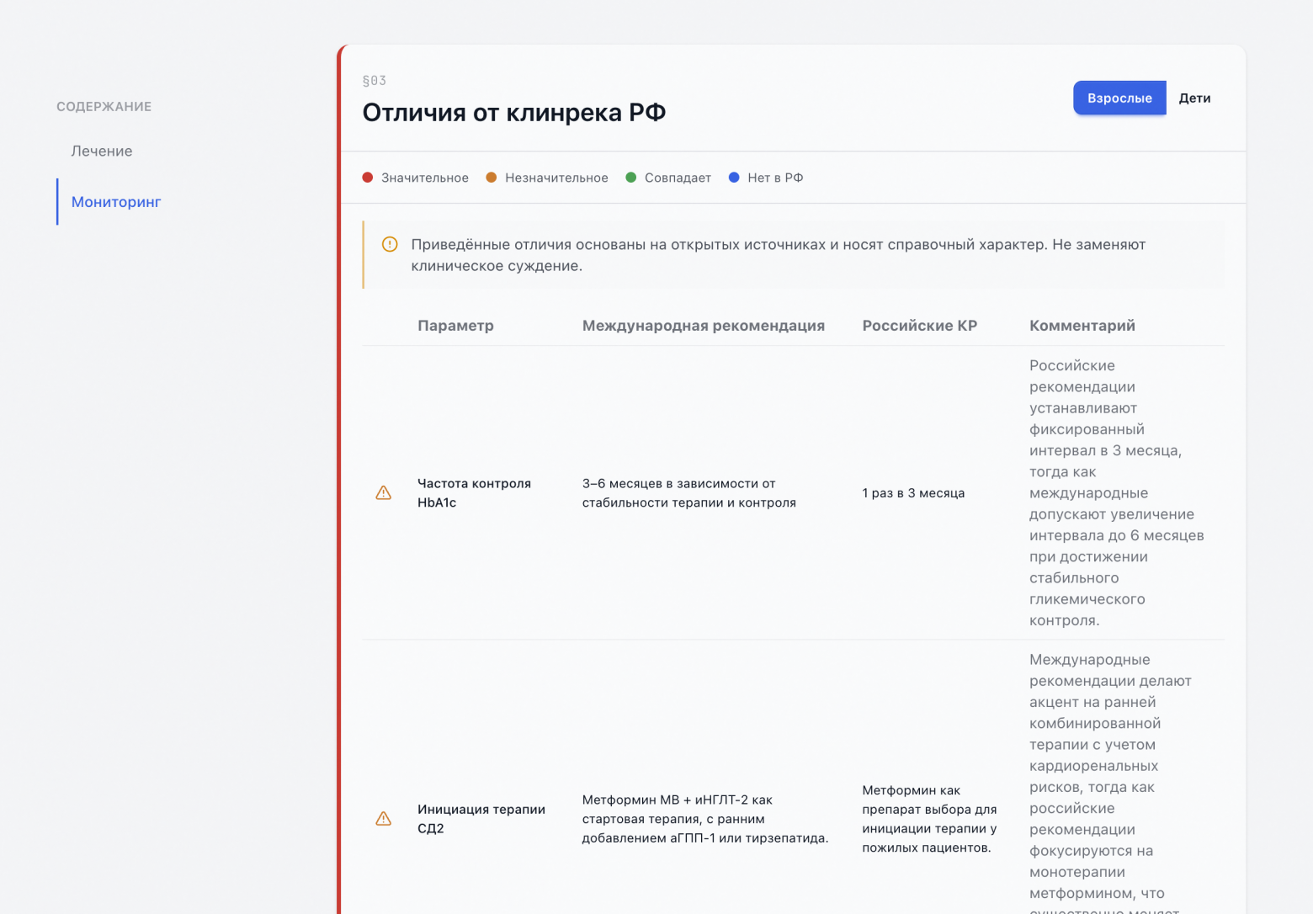
Task: Click the Комментарий column header
Action: (x=1082, y=326)
